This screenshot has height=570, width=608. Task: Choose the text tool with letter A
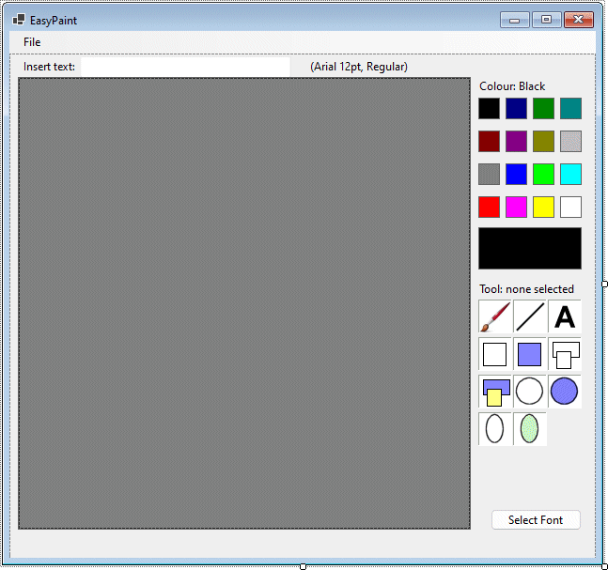pos(565,317)
